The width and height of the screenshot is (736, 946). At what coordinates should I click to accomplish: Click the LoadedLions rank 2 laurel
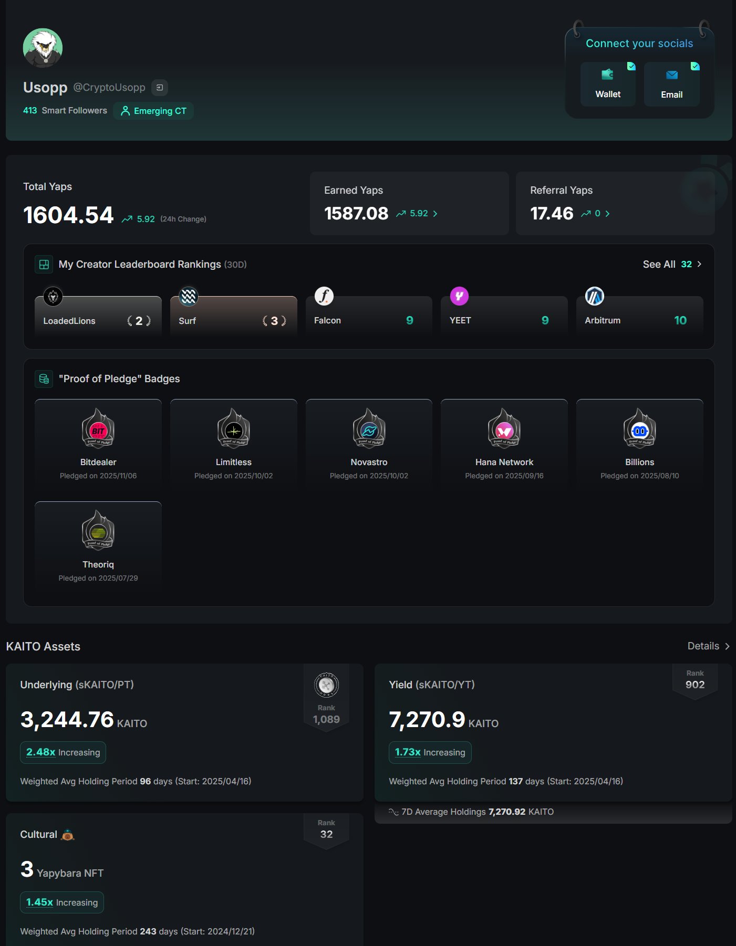point(139,321)
